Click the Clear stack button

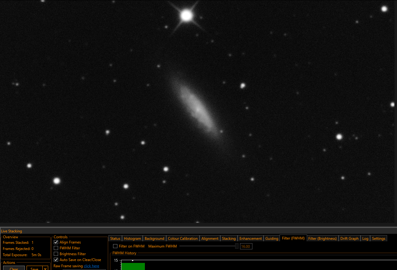[14, 268]
